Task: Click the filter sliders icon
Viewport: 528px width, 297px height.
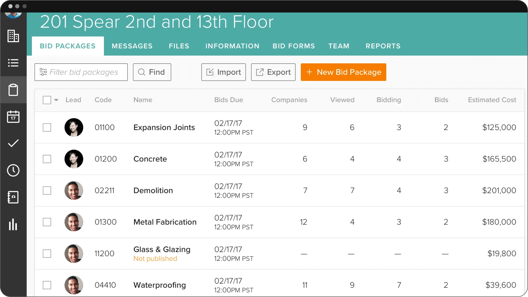Action: [x=43, y=72]
